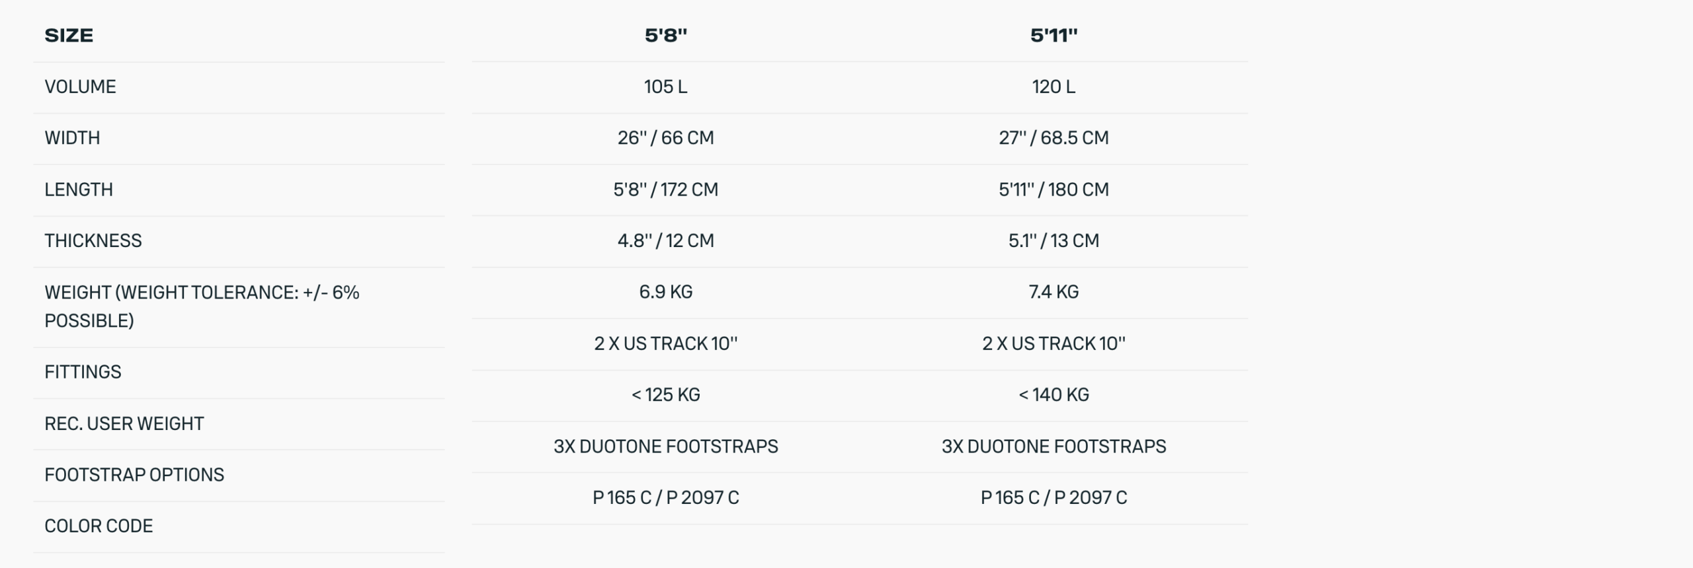Click the THICKNESS row label
Image resolution: width=1693 pixels, height=568 pixels.
click(93, 240)
